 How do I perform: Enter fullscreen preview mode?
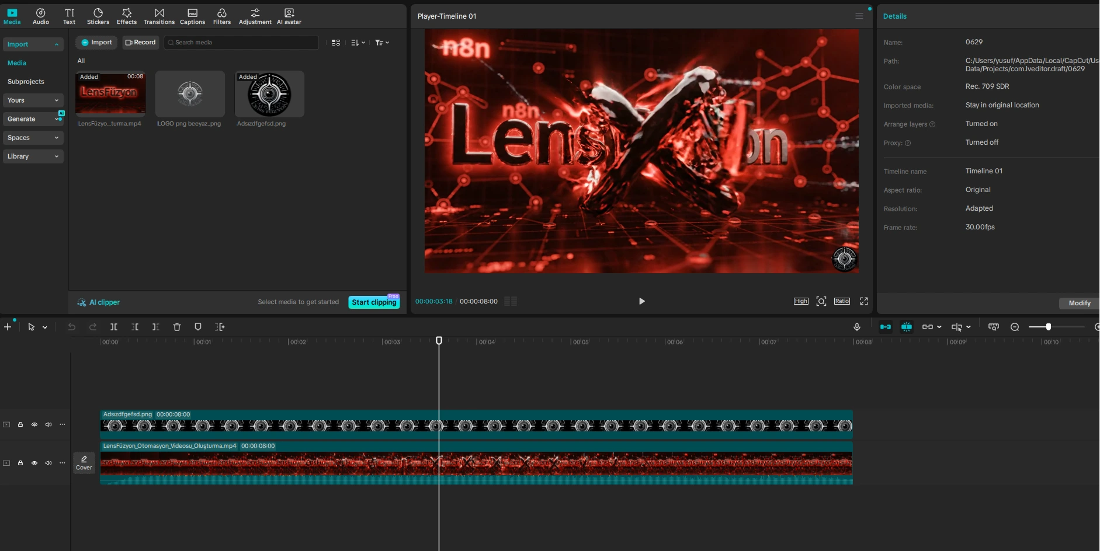point(864,301)
